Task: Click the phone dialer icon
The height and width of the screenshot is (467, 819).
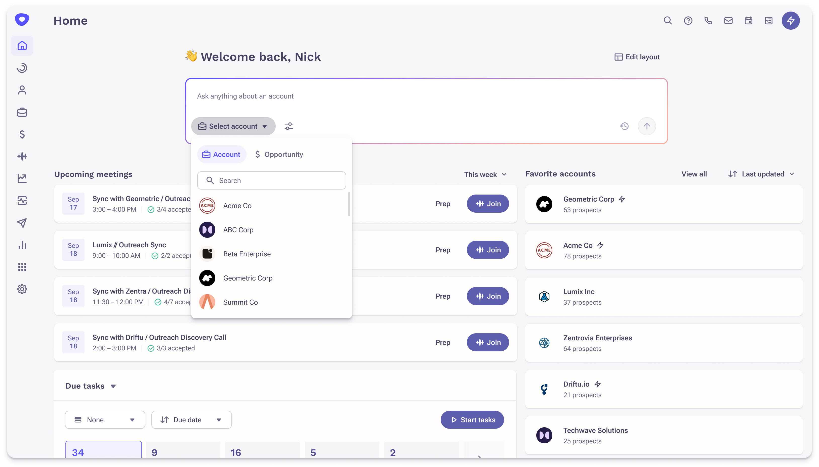Action: [708, 21]
